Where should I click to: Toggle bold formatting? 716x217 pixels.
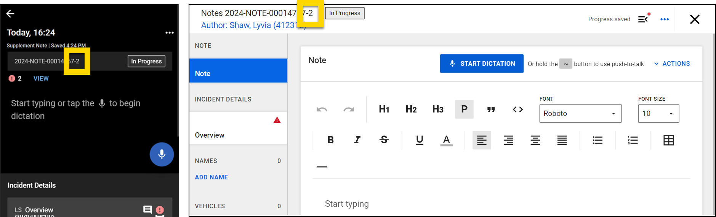pyautogui.click(x=330, y=140)
